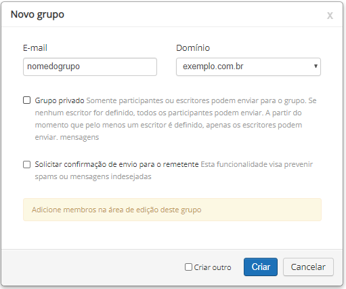Image resolution: width=346 pixels, height=289 pixels.
Task: Close the Novo grupo dialog with X
Action: click(x=330, y=16)
